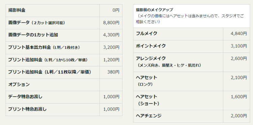The width and height of the screenshot is (253, 125).
Task: Select the 撮影料金 row label
Action: point(17,10)
